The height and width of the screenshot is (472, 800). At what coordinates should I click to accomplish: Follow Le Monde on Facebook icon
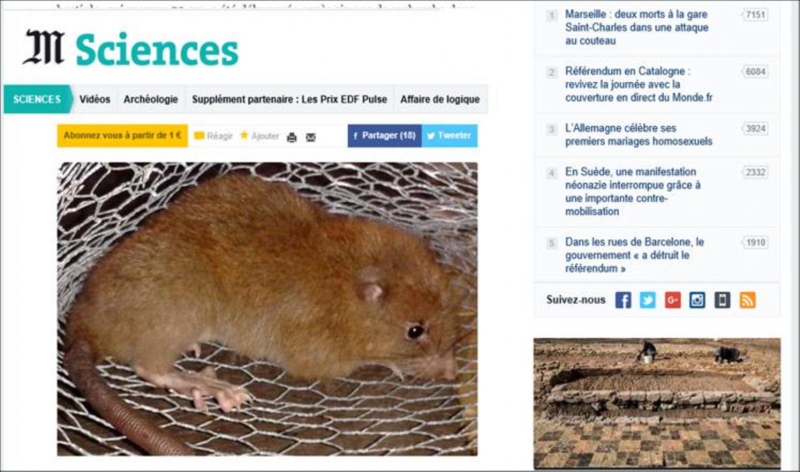click(x=623, y=300)
